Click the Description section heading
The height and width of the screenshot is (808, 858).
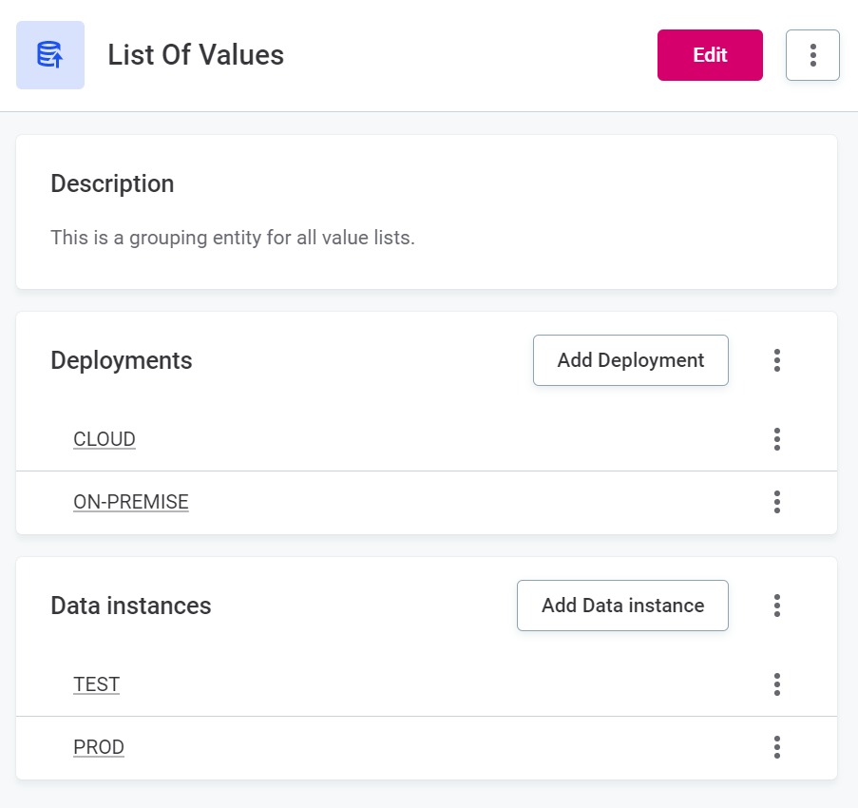(x=112, y=183)
